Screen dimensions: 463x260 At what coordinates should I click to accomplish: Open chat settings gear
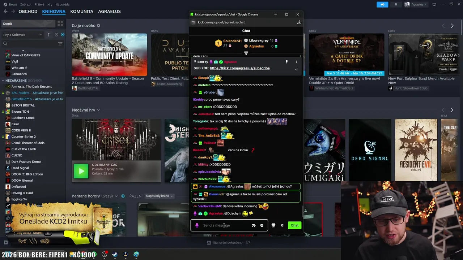(282, 225)
